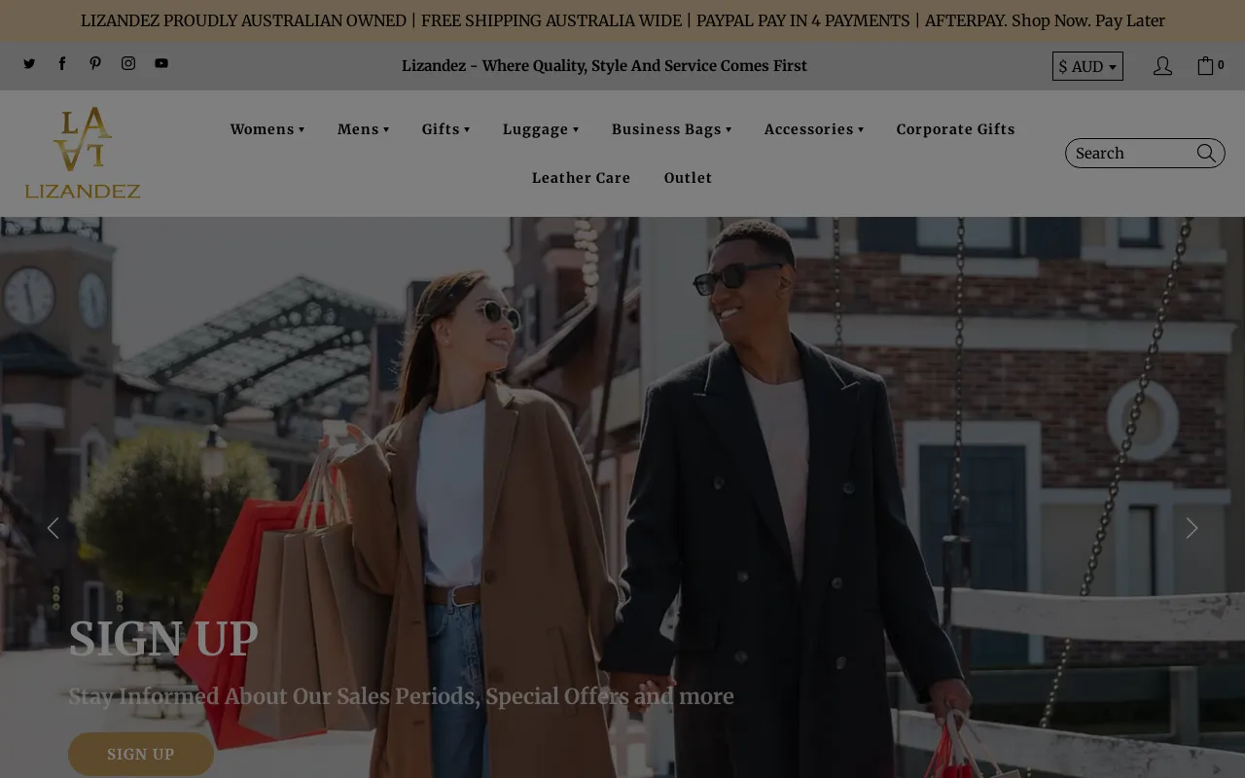Viewport: 1245px width, 778px height.
Task: Open the Outlet menu item
Action: (x=688, y=177)
